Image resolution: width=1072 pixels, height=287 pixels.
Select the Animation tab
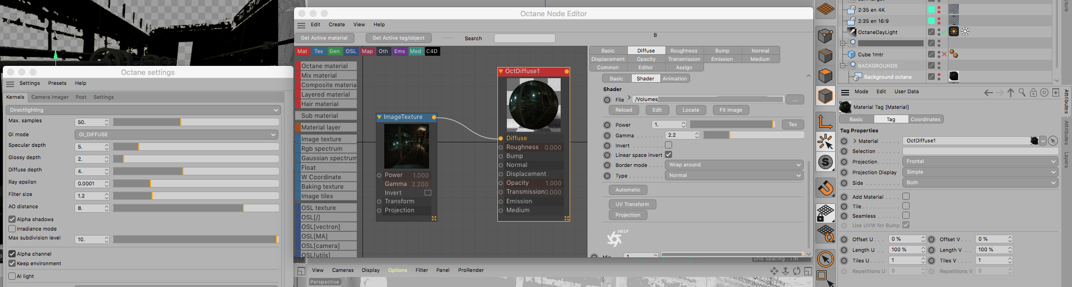674,79
